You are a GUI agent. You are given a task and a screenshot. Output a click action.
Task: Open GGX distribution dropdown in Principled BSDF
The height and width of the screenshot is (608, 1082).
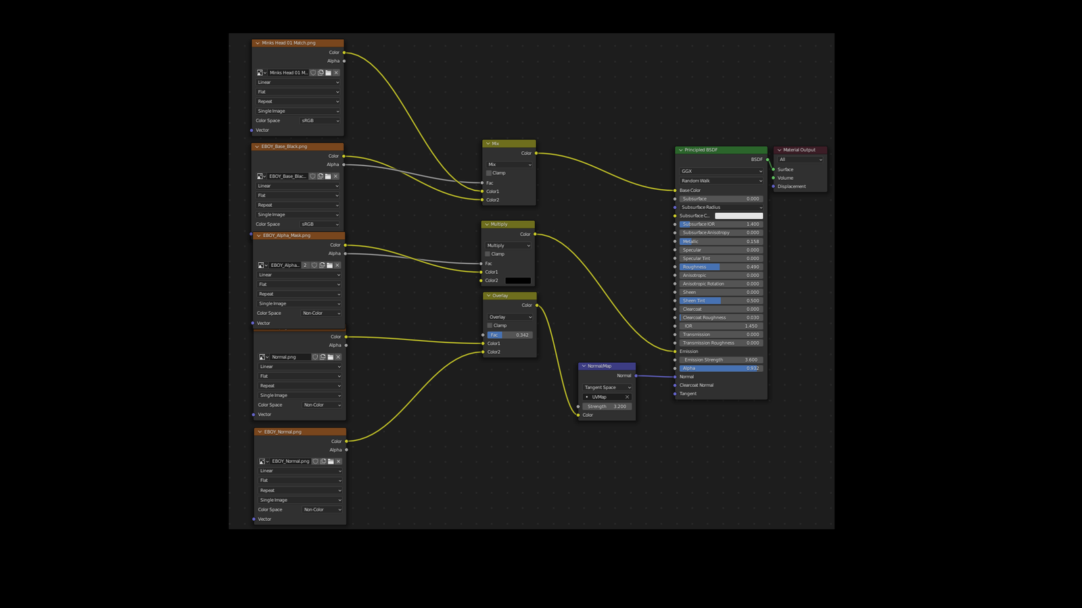click(x=721, y=172)
